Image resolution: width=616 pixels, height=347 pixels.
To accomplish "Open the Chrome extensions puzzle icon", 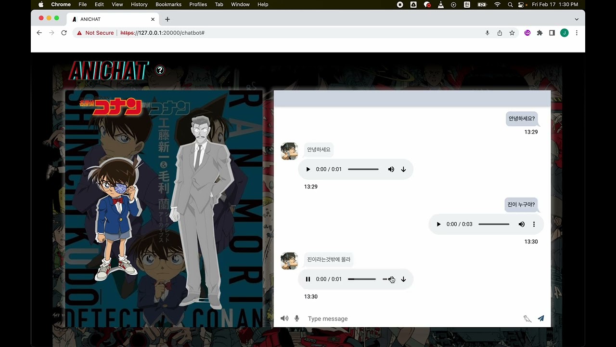I will click(539, 33).
